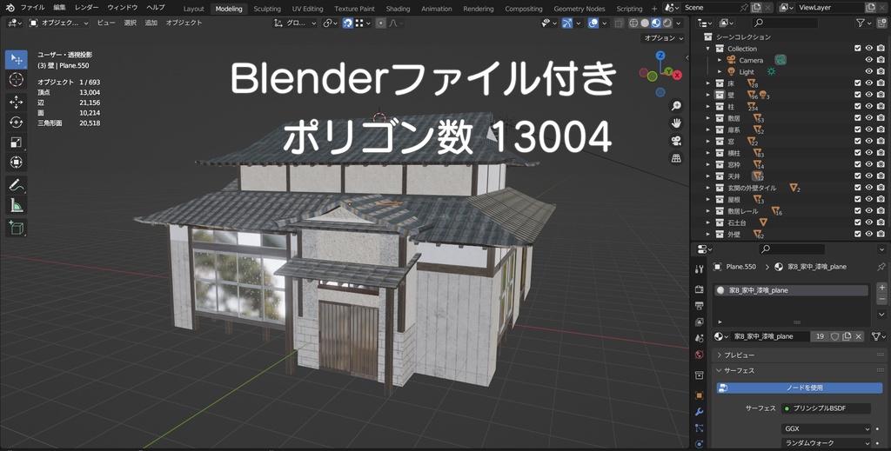The height and width of the screenshot is (451, 891).
Task: Select the Annotate pencil tool
Action: [16, 185]
